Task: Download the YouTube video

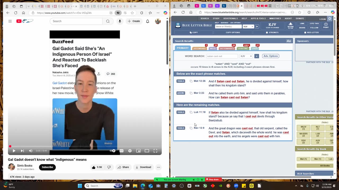Action: tap(143, 167)
